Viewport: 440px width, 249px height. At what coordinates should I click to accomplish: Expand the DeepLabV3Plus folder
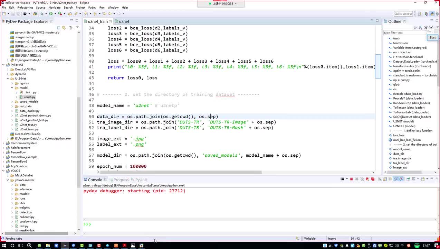pyautogui.click(x=8, y=69)
